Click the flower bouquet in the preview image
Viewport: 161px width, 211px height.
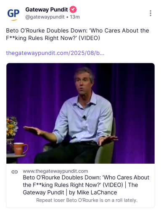click(12, 127)
